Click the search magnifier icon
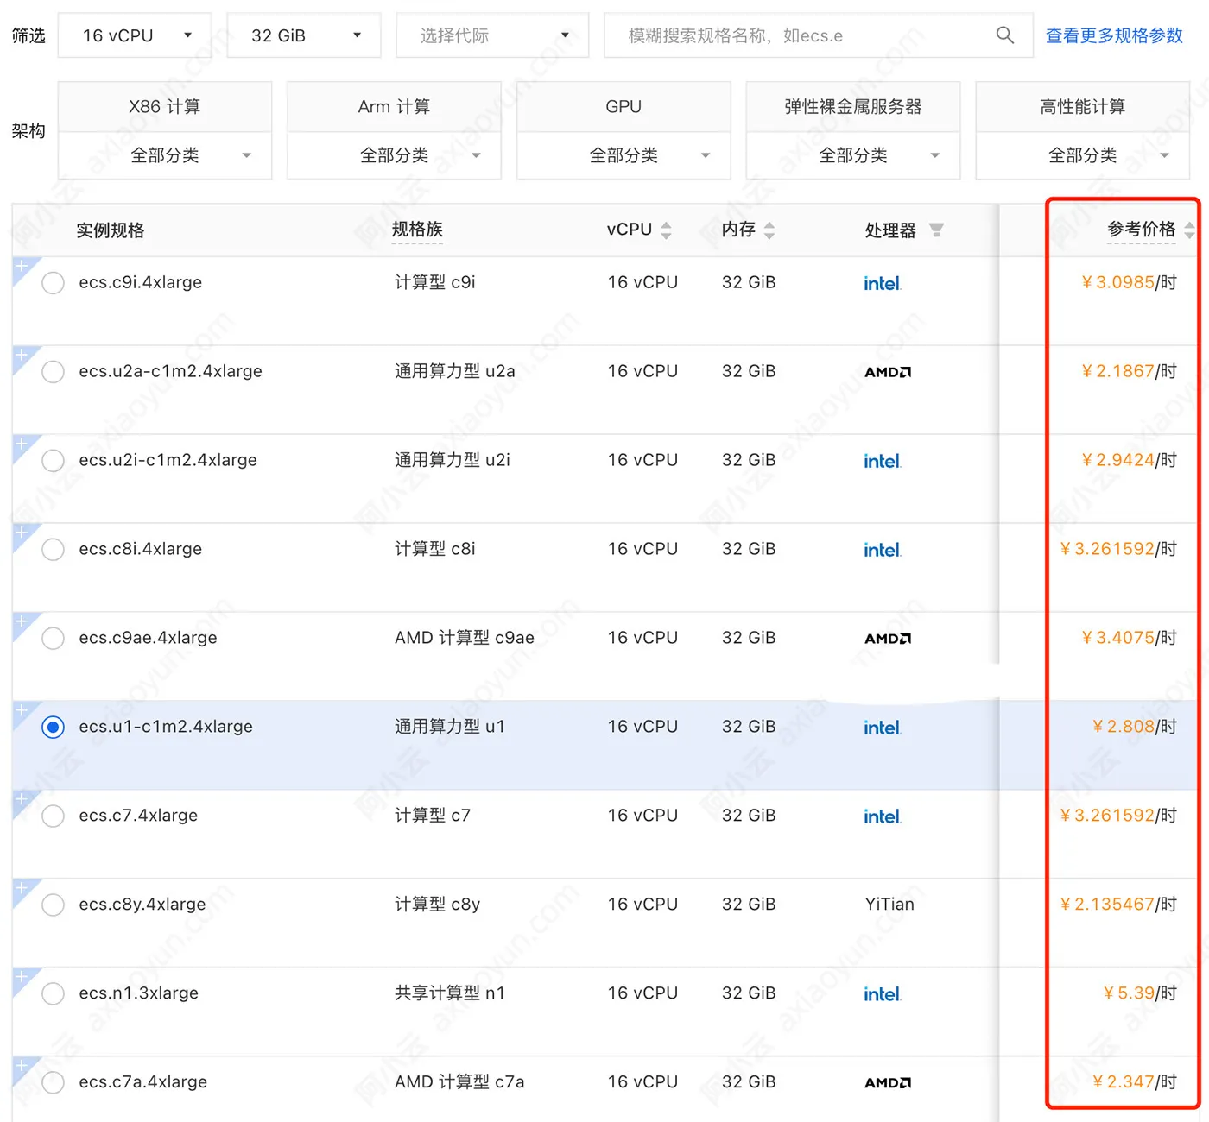The height and width of the screenshot is (1122, 1209). pos(1004,35)
